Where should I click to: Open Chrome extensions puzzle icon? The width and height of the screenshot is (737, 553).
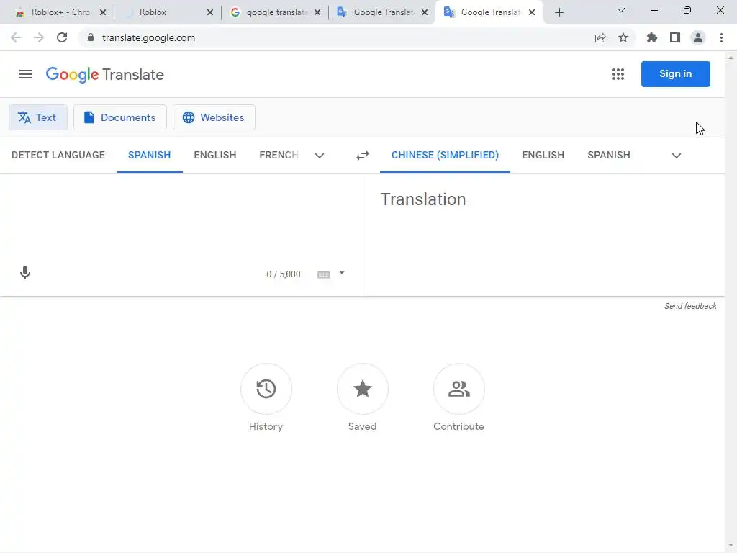coord(652,37)
